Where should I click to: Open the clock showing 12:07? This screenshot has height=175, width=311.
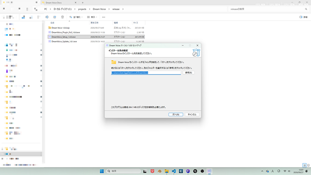pyautogui.click(x=298, y=171)
